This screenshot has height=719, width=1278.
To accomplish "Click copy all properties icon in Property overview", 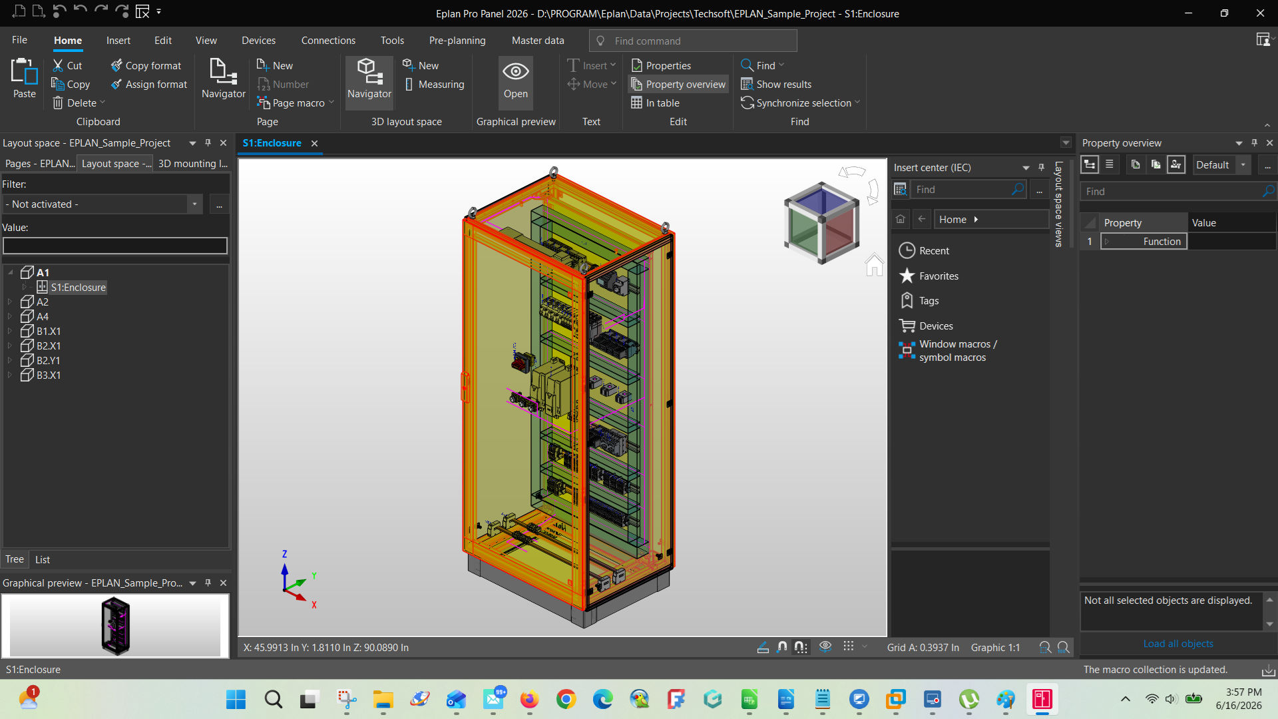I will pos(1156,164).
